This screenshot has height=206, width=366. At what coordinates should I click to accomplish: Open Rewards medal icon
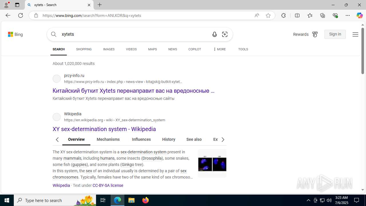click(x=315, y=34)
